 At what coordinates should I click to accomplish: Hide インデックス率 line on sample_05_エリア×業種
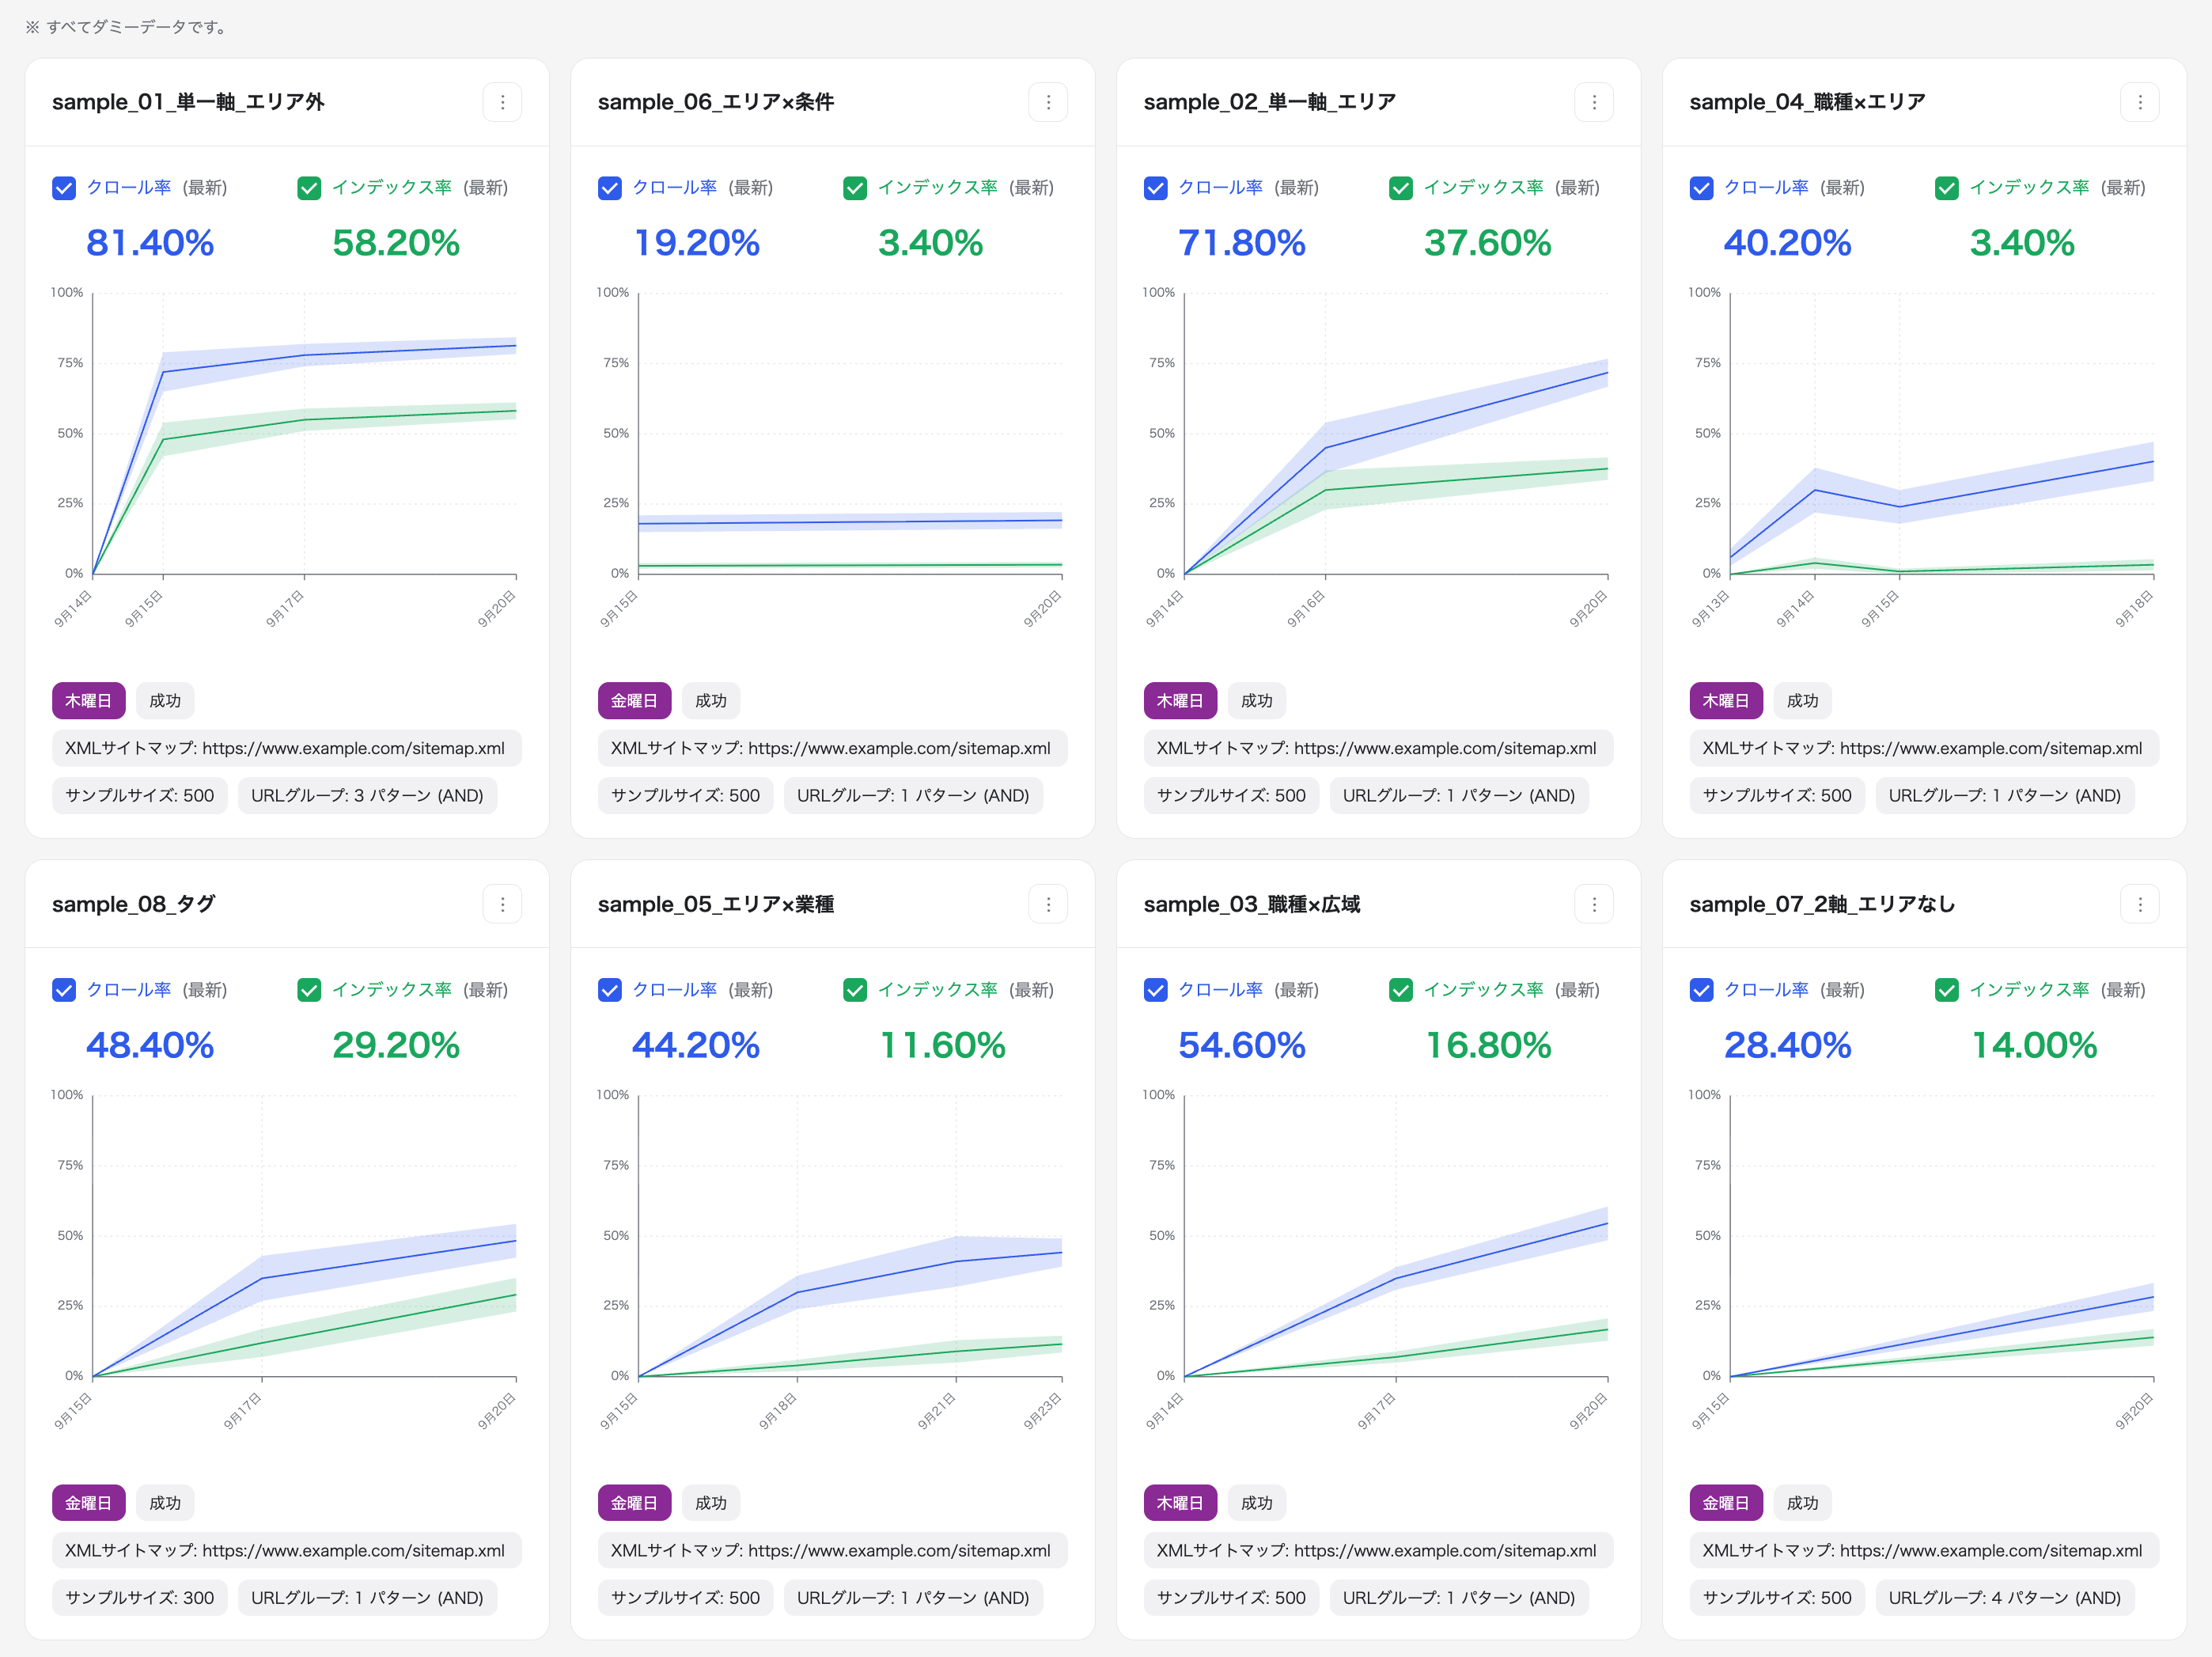[856, 990]
